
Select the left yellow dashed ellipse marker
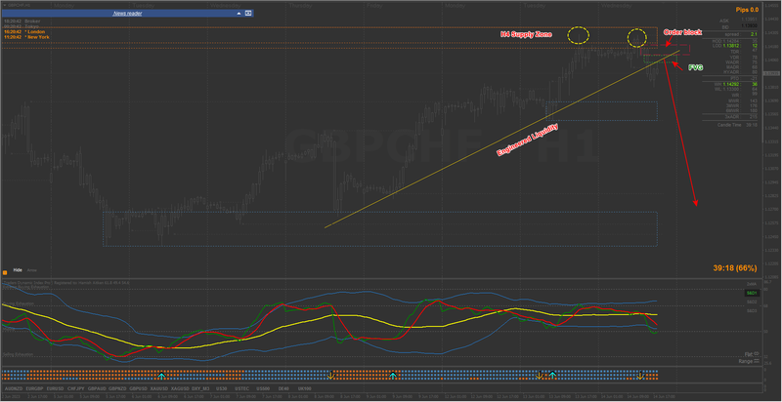(x=579, y=35)
